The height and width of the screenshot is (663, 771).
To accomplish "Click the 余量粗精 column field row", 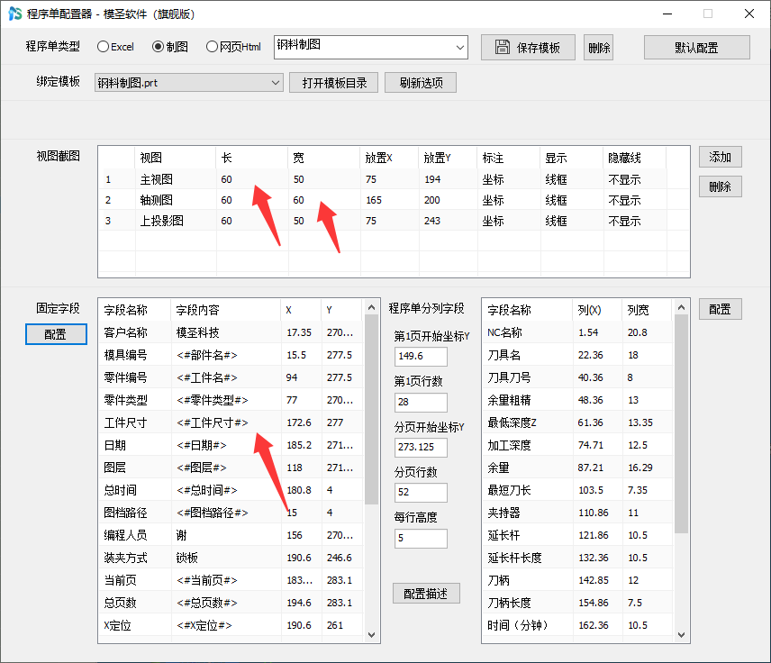I will click(577, 400).
